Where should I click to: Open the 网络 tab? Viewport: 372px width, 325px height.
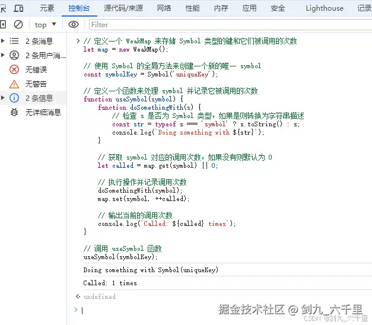(x=164, y=8)
